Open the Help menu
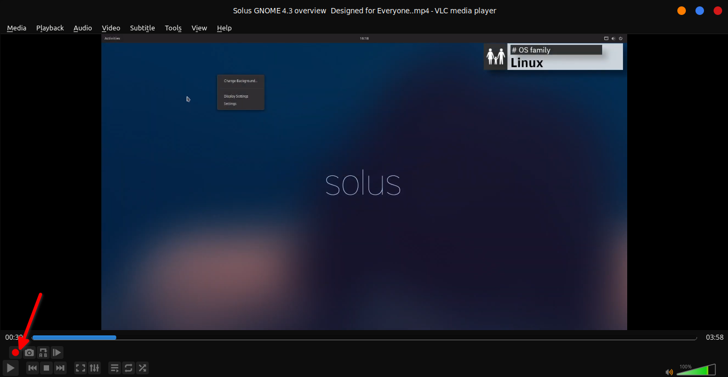728x377 pixels. 224,28
